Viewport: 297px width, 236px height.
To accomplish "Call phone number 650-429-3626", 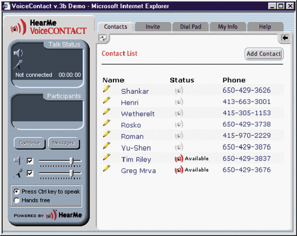I will click(247, 91).
